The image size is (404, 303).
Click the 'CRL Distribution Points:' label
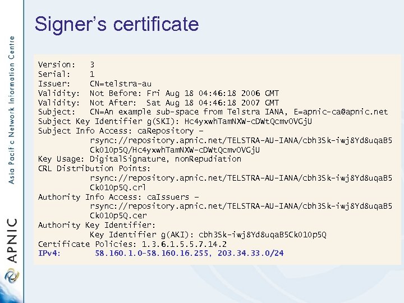(94, 168)
